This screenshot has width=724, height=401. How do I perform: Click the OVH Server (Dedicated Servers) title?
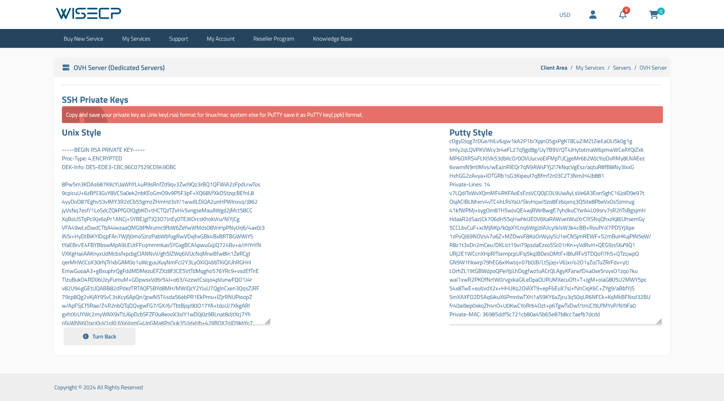119,68
